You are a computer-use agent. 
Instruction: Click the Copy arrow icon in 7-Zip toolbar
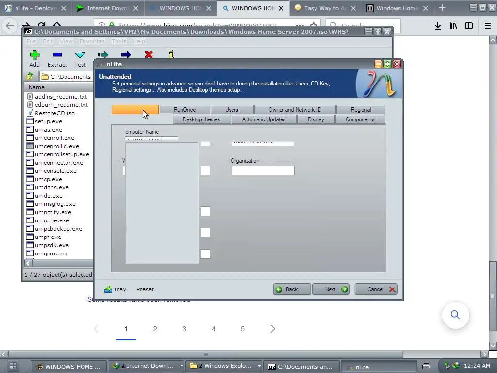click(103, 55)
